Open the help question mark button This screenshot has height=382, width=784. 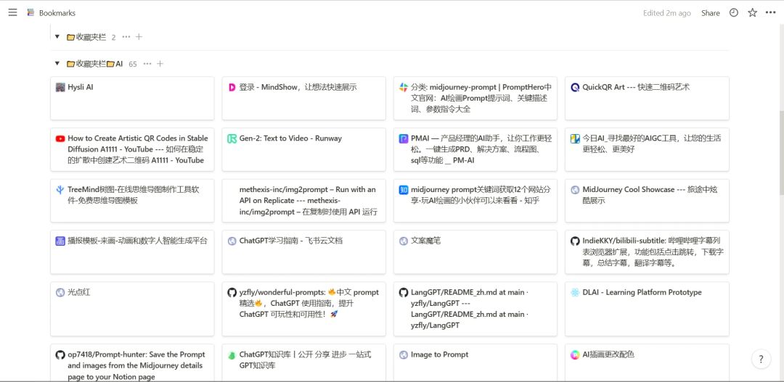click(761, 359)
